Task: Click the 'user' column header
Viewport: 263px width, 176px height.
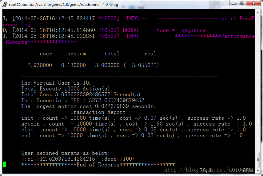Action: 46,54
